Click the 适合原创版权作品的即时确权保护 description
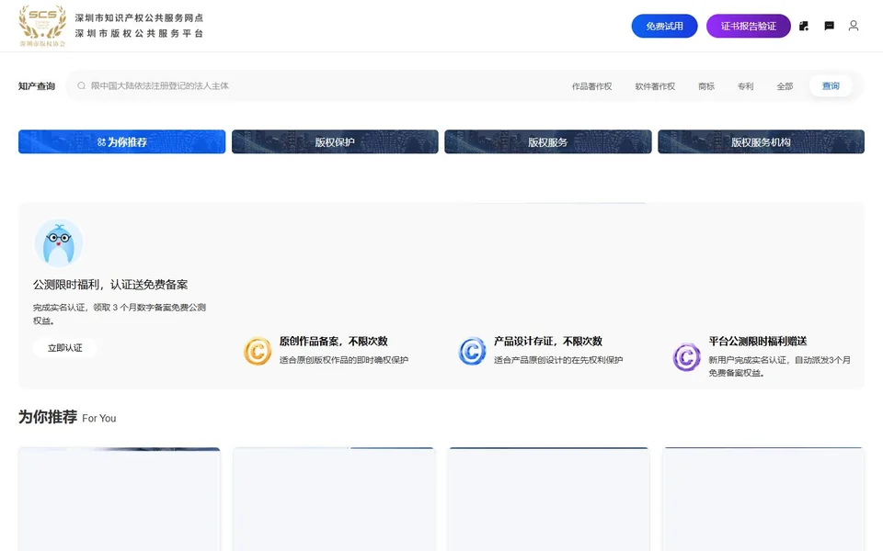The height and width of the screenshot is (551, 883). tap(343, 360)
